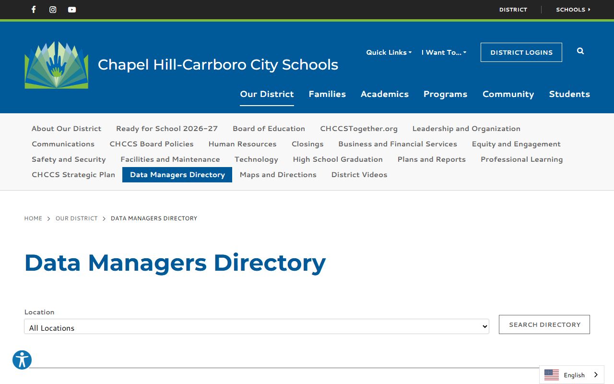Click the District Logins button
Viewport: 614px width, 384px height.
[521, 52]
